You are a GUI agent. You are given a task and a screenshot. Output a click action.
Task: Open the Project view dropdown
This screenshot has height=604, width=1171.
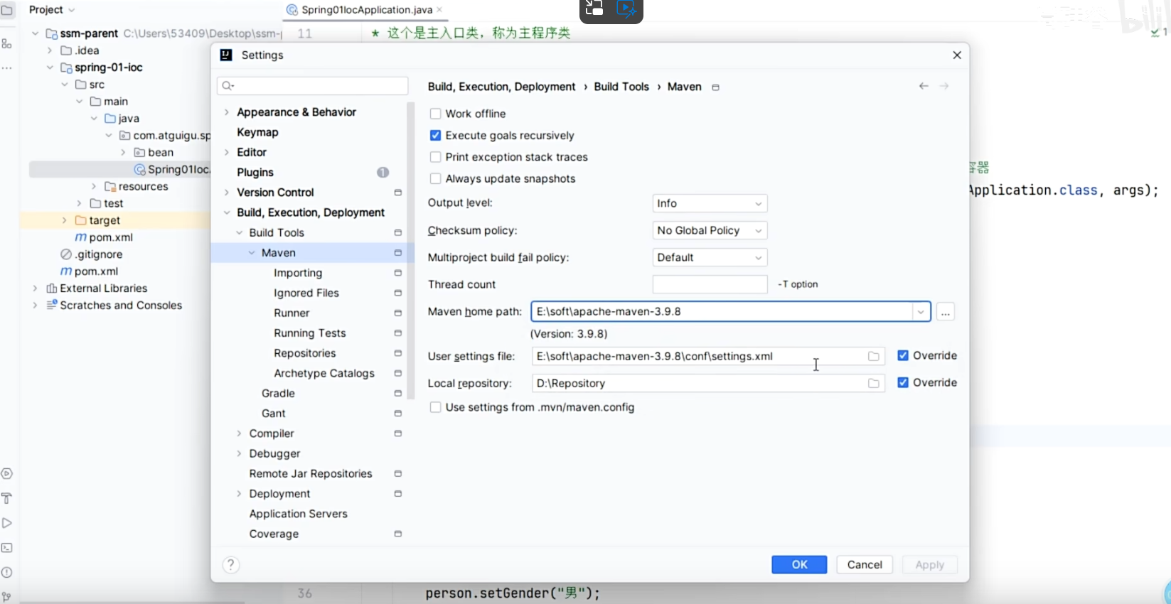52,10
